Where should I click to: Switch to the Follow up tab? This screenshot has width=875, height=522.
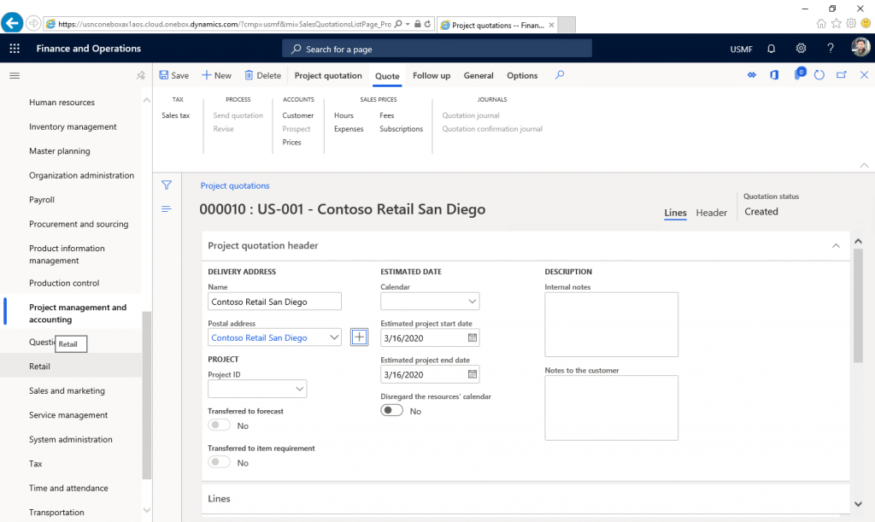coord(431,75)
